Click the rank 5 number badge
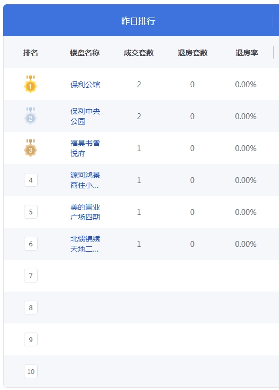 click(x=31, y=212)
